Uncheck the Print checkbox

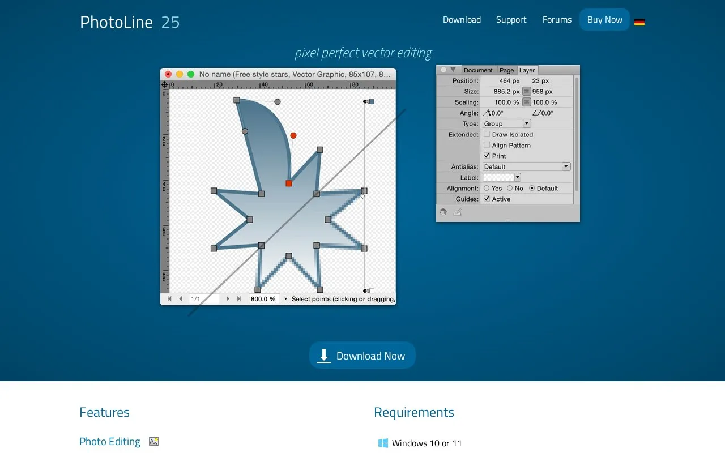(487, 156)
